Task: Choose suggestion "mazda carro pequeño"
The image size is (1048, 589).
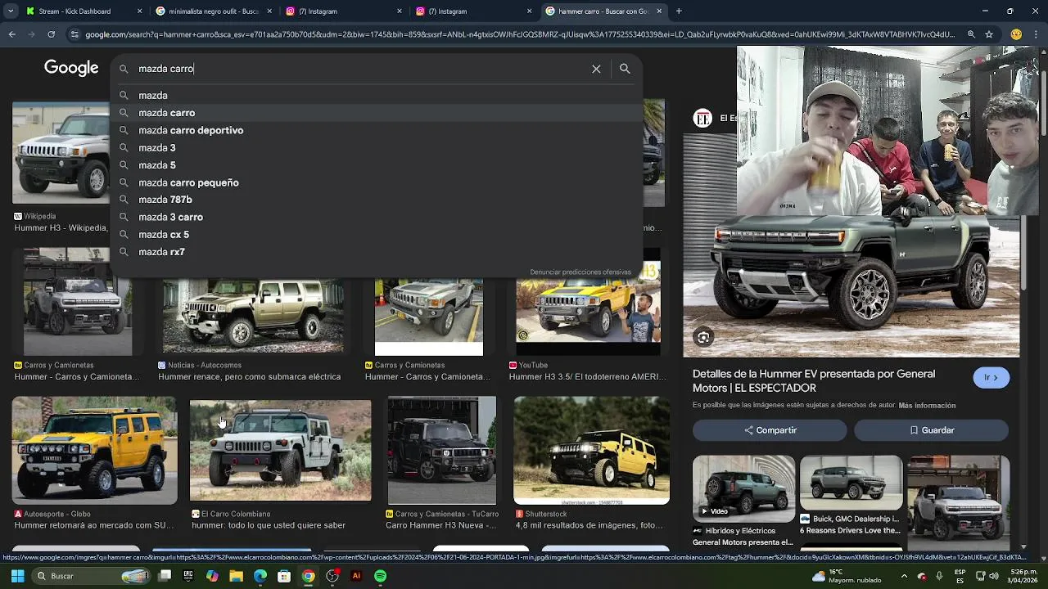Action: coord(377,182)
